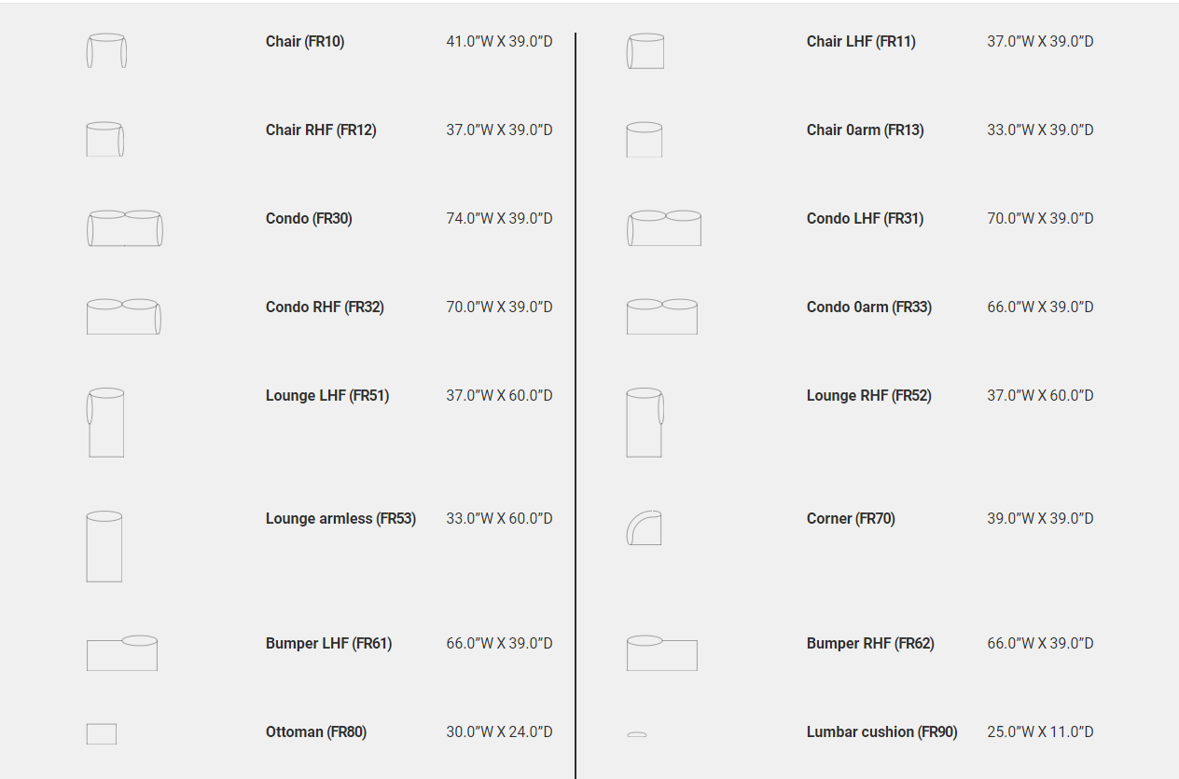Click the Lounge armless (FR53) diagram
Image resolution: width=1179 pixels, height=779 pixels.
[x=104, y=546]
